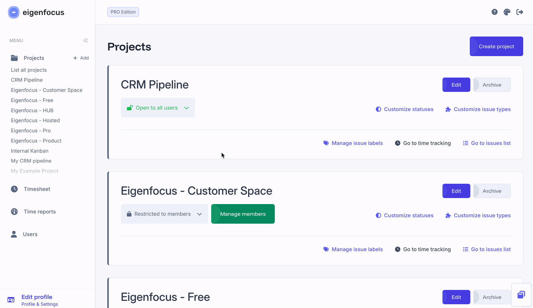Open My CRM pipeline from the sidebar
Viewport: 533px width, 308px height.
(x=31, y=161)
